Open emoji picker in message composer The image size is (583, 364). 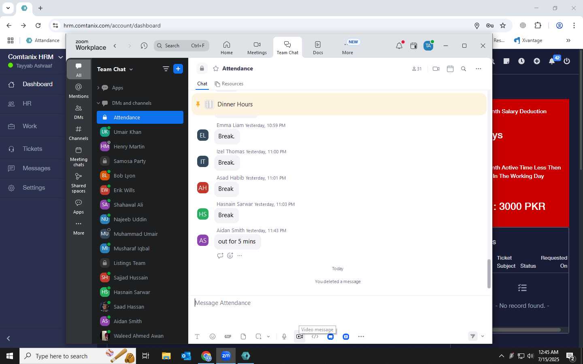click(x=213, y=336)
